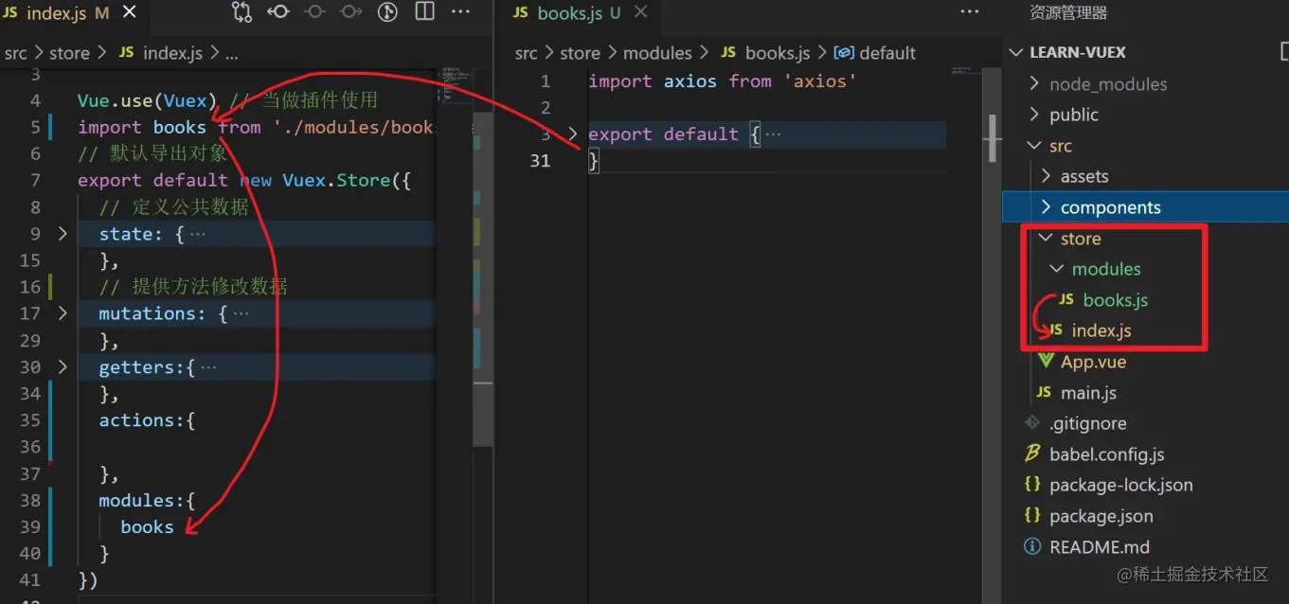Click 'Vue.use(Vuex)' code on line 4
Image resolution: width=1289 pixels, height=604 pixels.
148,99
